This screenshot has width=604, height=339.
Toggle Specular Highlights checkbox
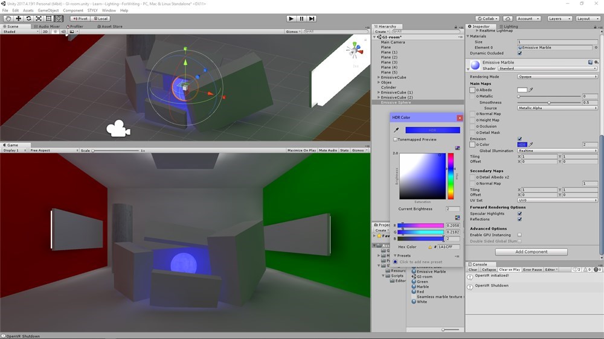pos(519,213)
